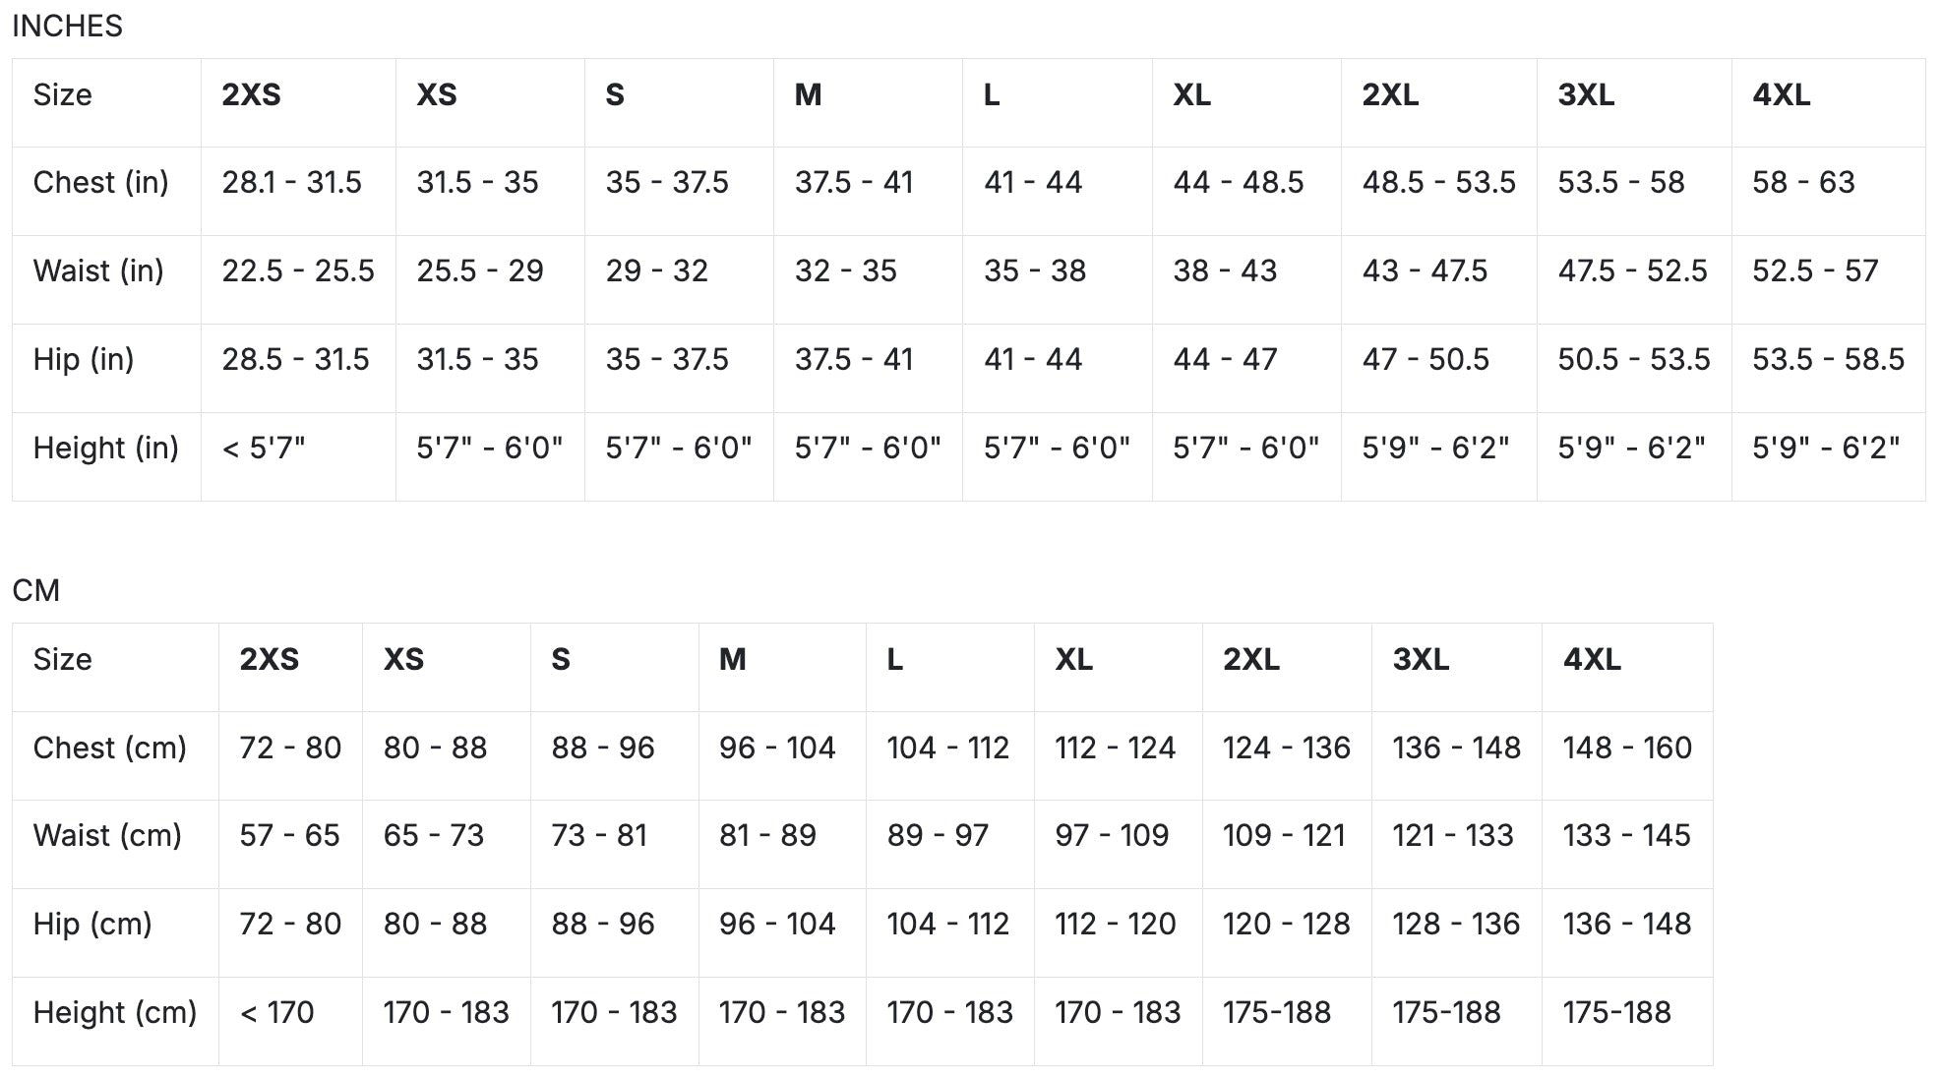Click the 4XL chest value 148 - 160
Image resolution: width=1942 pixels, height=1078 pixels.
tap(1627, 749)
